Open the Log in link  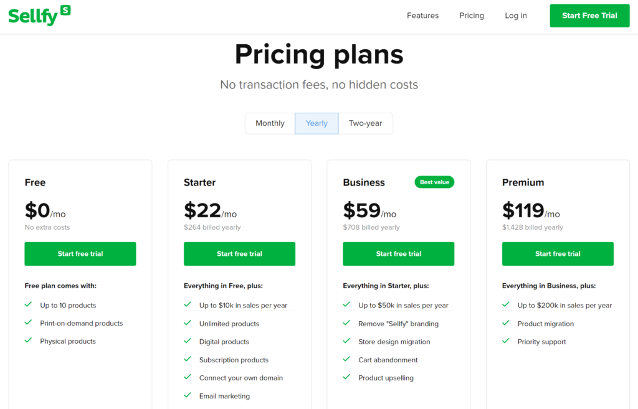click(x=515, y=16)
